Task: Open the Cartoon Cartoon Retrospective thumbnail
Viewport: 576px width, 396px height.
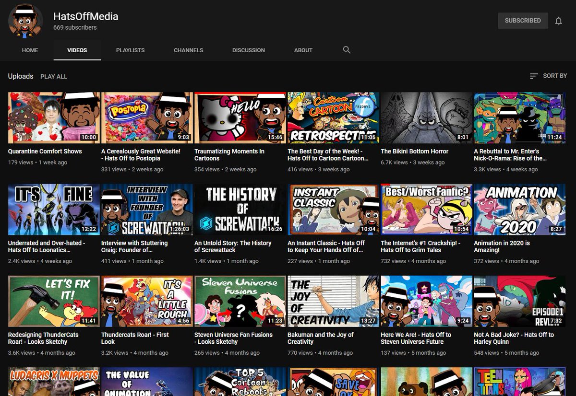Action: pos(333,118)
